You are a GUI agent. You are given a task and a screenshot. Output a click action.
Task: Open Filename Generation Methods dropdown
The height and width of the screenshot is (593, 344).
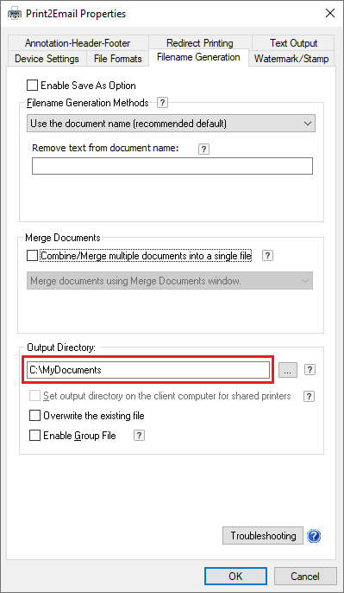(x=171, y=124)
